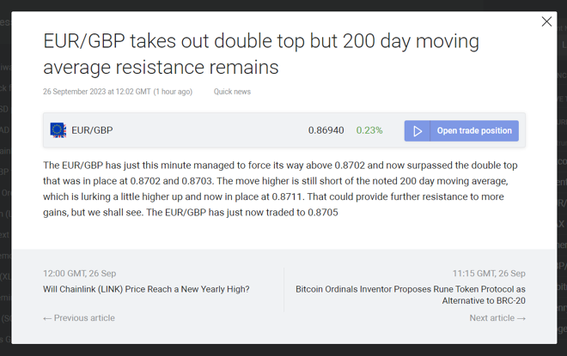Click the EUR/GBP double top article headline
Screen dimensions: 567x356
(x=261, y=54)
